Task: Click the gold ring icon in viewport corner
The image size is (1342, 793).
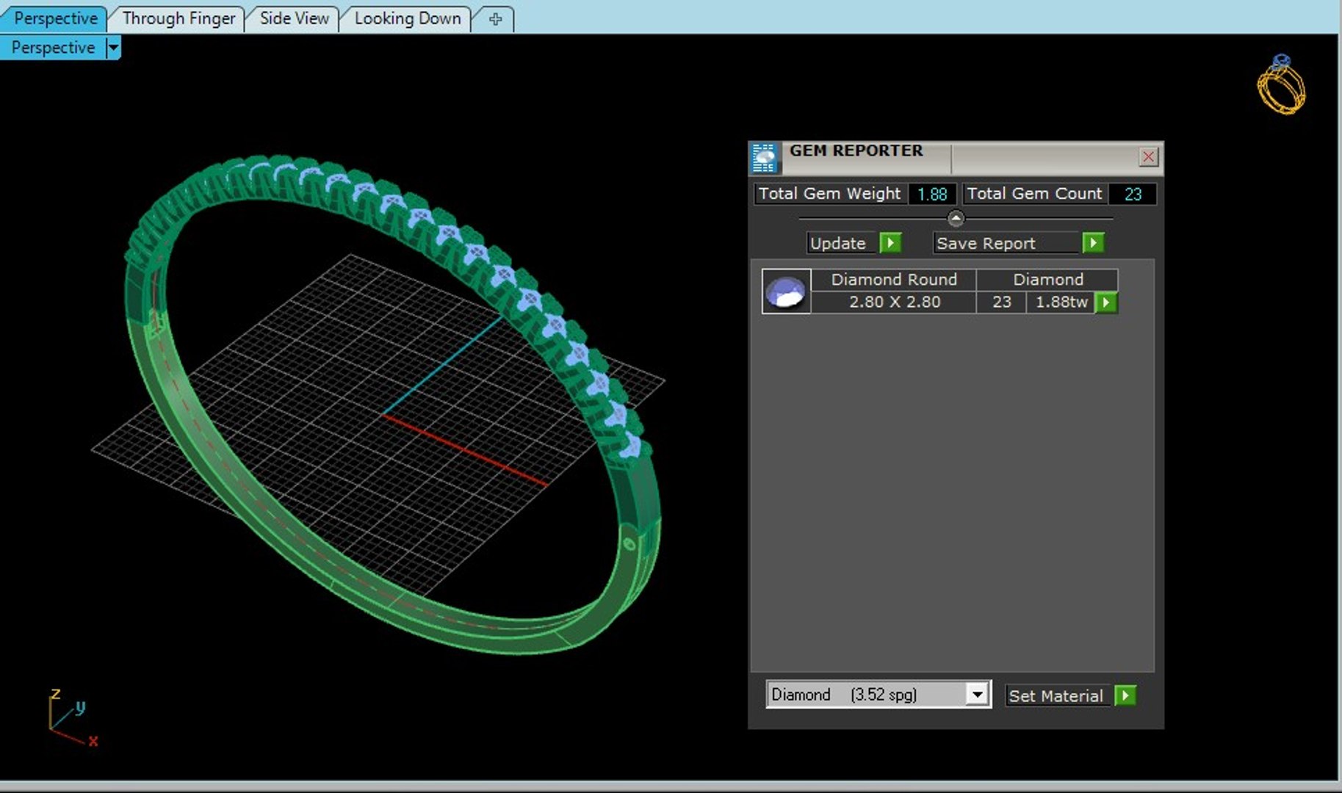Action: click(1281, 84)
